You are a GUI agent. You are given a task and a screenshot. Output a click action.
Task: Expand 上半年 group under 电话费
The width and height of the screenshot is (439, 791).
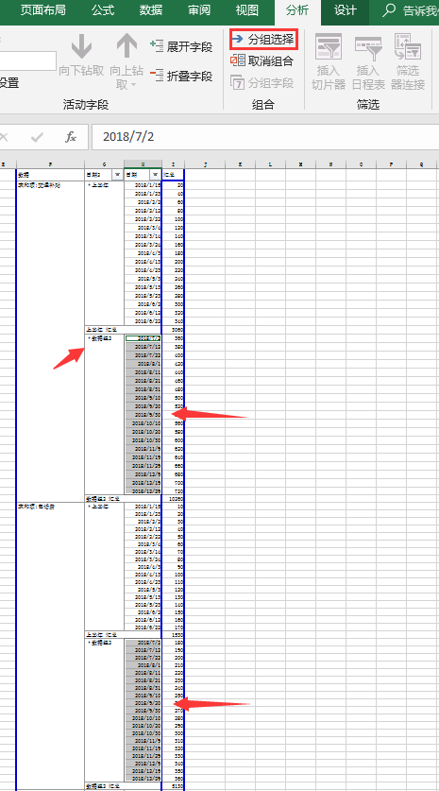pyautogui.click(x=89, y=506)
